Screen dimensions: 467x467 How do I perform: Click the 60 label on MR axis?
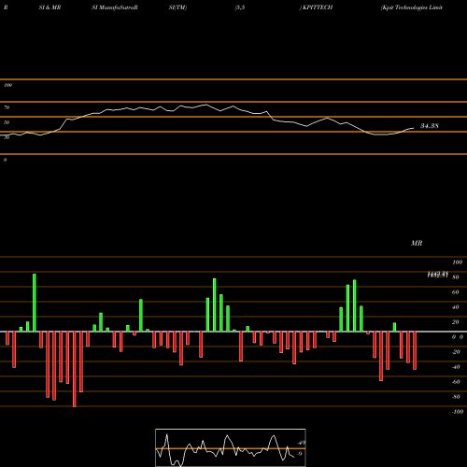455,292
